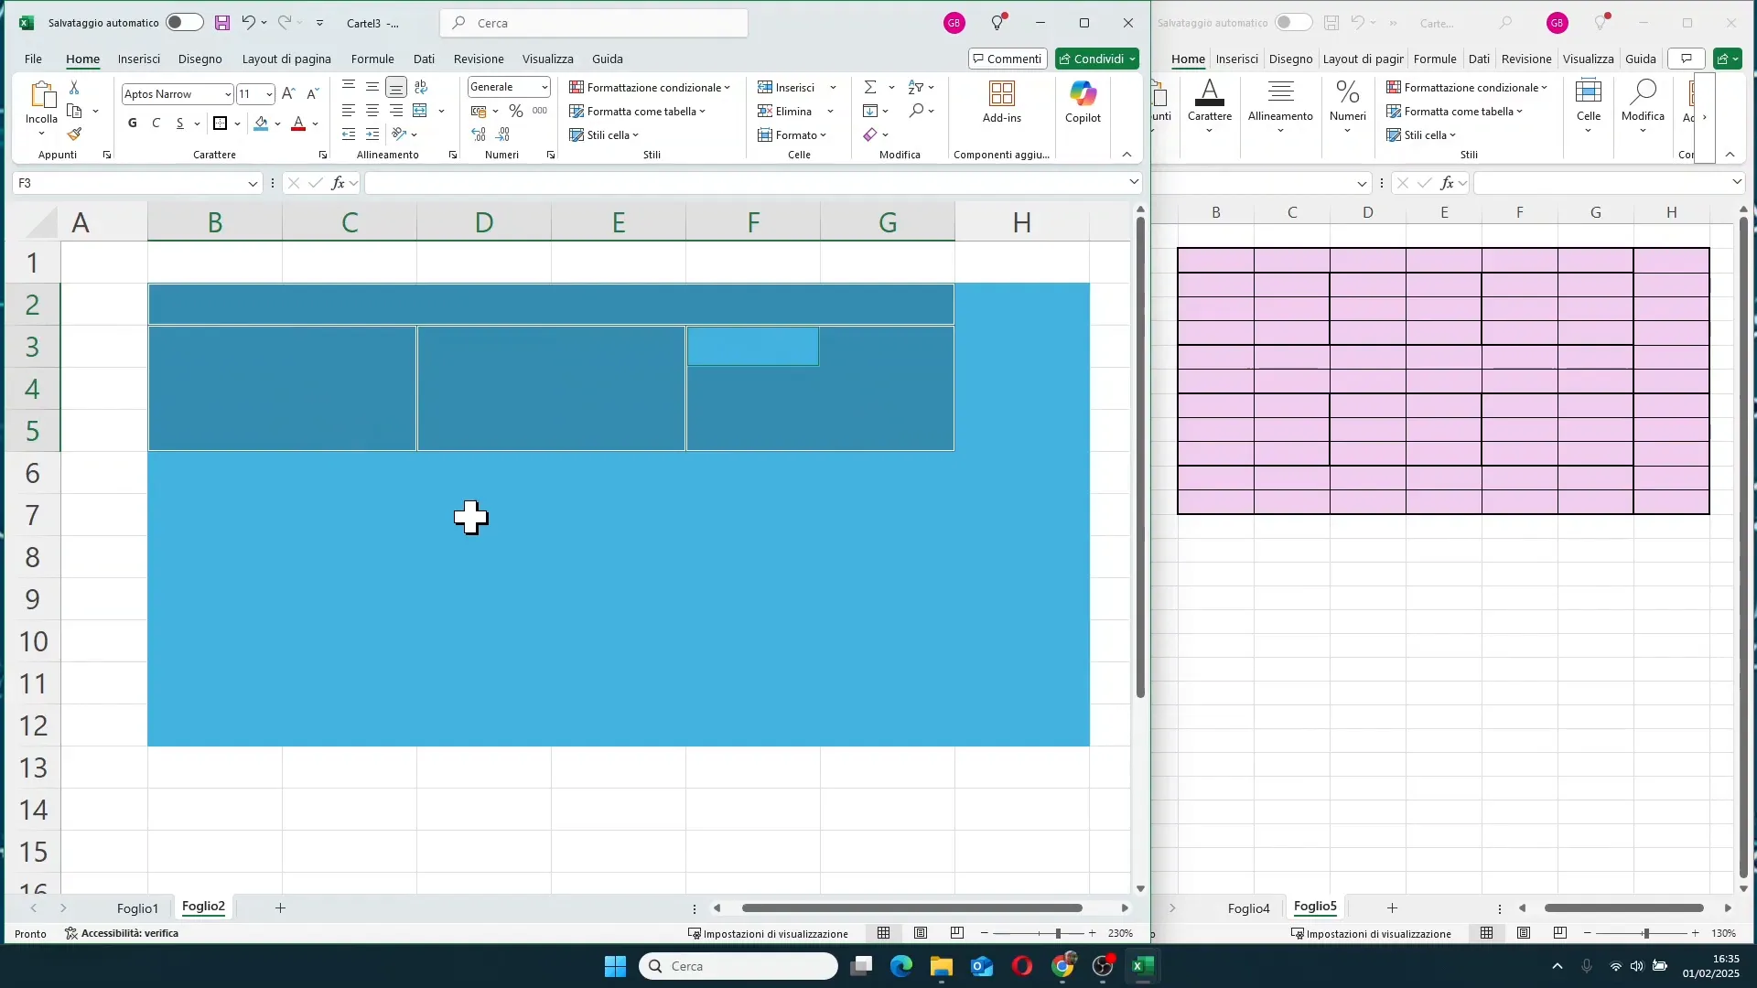
Task: Expand Formattazione condizionale in left window
Action: pos(650,88)
